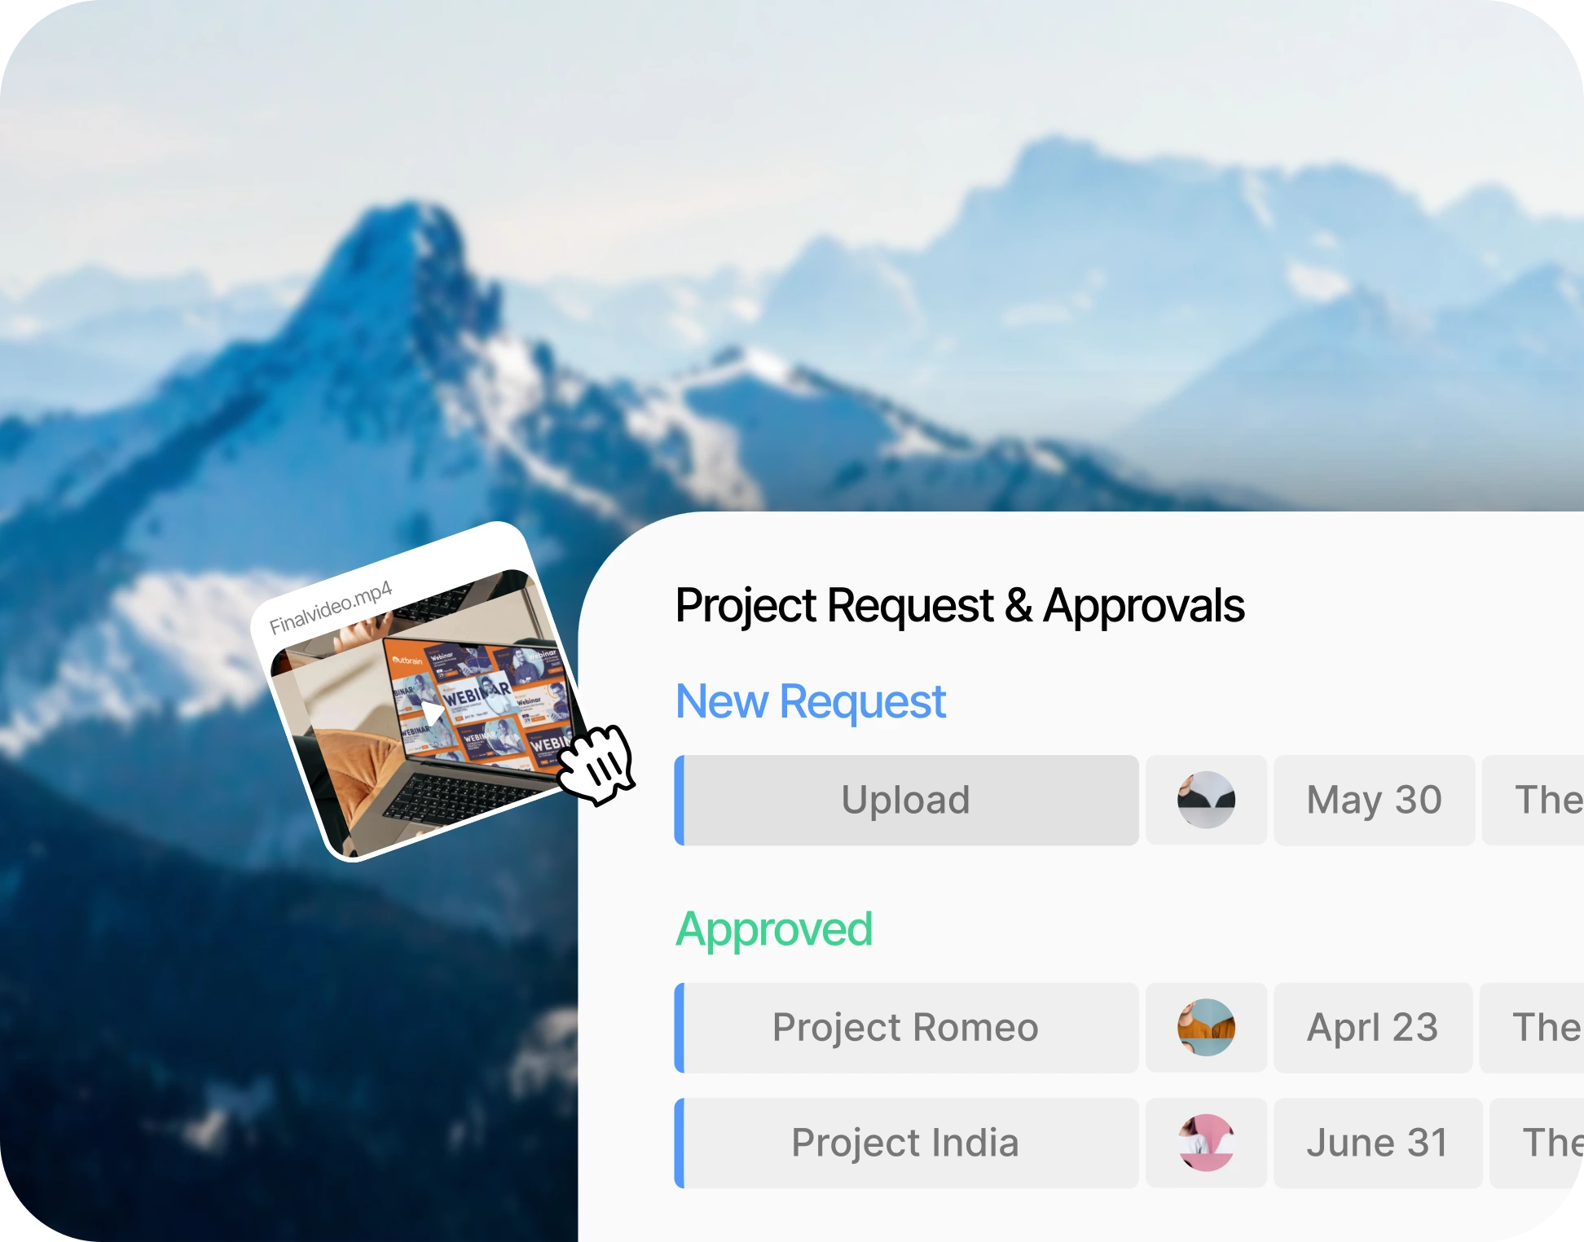Click the pink avatar for Project India
1584x1242 pixels.
pos(1206,1143)
